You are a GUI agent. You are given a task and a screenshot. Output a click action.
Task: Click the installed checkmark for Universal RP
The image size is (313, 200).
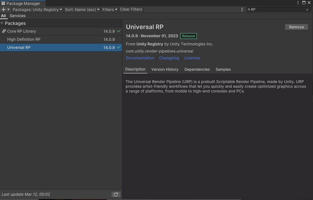point(118,47)
